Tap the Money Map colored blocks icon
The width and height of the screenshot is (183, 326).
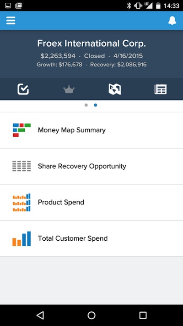point(22,130)
